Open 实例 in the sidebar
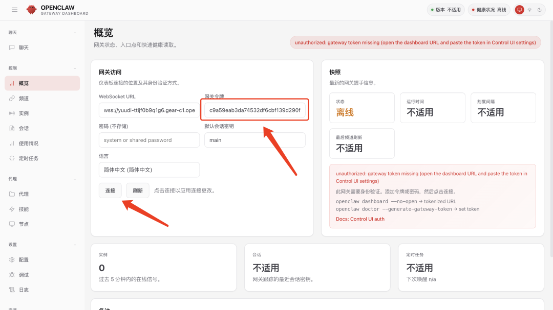 42,113
